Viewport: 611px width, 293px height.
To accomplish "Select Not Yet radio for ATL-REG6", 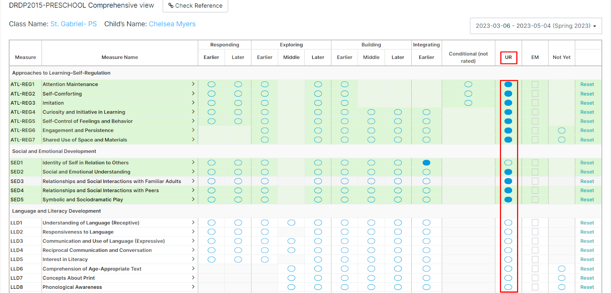I will point(562,130).
